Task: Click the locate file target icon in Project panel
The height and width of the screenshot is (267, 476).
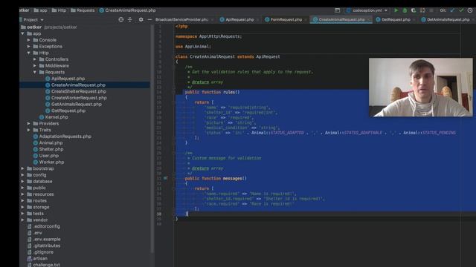Action: click(x=120, y=19)
